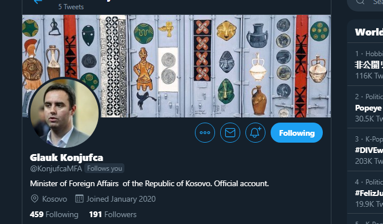
Task: Open Glauk Konjufca's profile photo
Action: tap(64, 113)
